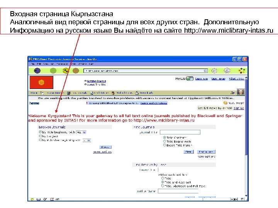Open the Bookmarks menu

pyautogui.click(x=62, y=64)
